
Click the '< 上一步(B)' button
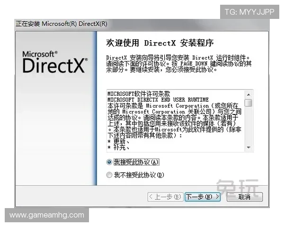165,197
